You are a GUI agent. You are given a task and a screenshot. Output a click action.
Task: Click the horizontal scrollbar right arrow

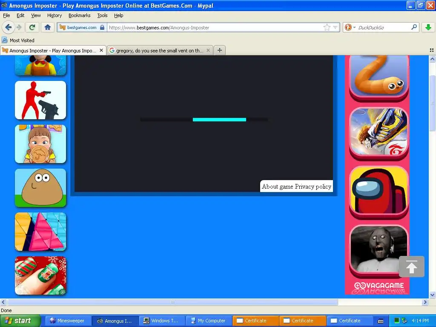[425, 302]
